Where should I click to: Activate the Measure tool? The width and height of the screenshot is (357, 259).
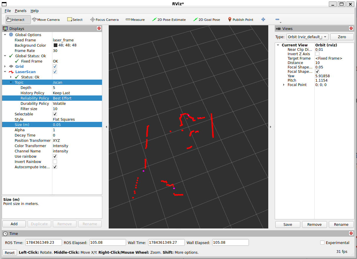click(x=135, y=20)
